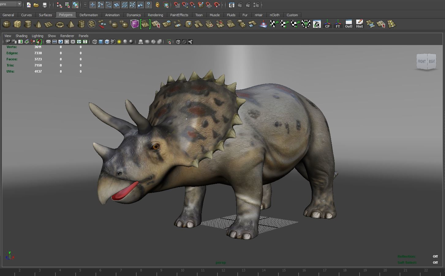Click frame 20 on the time slider
445x276 pixels.
tap(385, 270)
